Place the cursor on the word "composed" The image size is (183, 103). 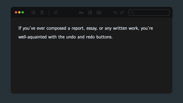pos(56,28)
